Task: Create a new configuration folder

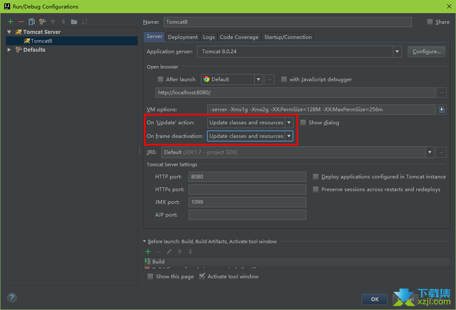Action: click(74, 22)
